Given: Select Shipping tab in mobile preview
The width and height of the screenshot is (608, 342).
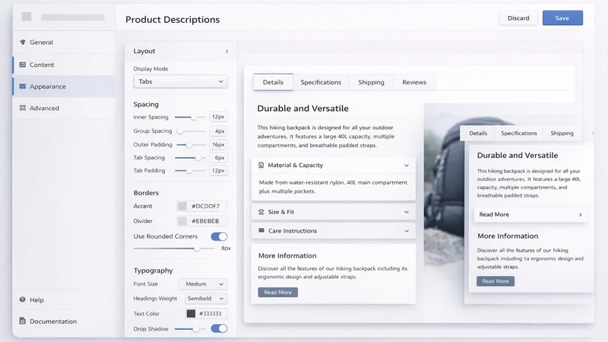Looking at the screenshot, I should pyautogui.click(x=562, y=133).
